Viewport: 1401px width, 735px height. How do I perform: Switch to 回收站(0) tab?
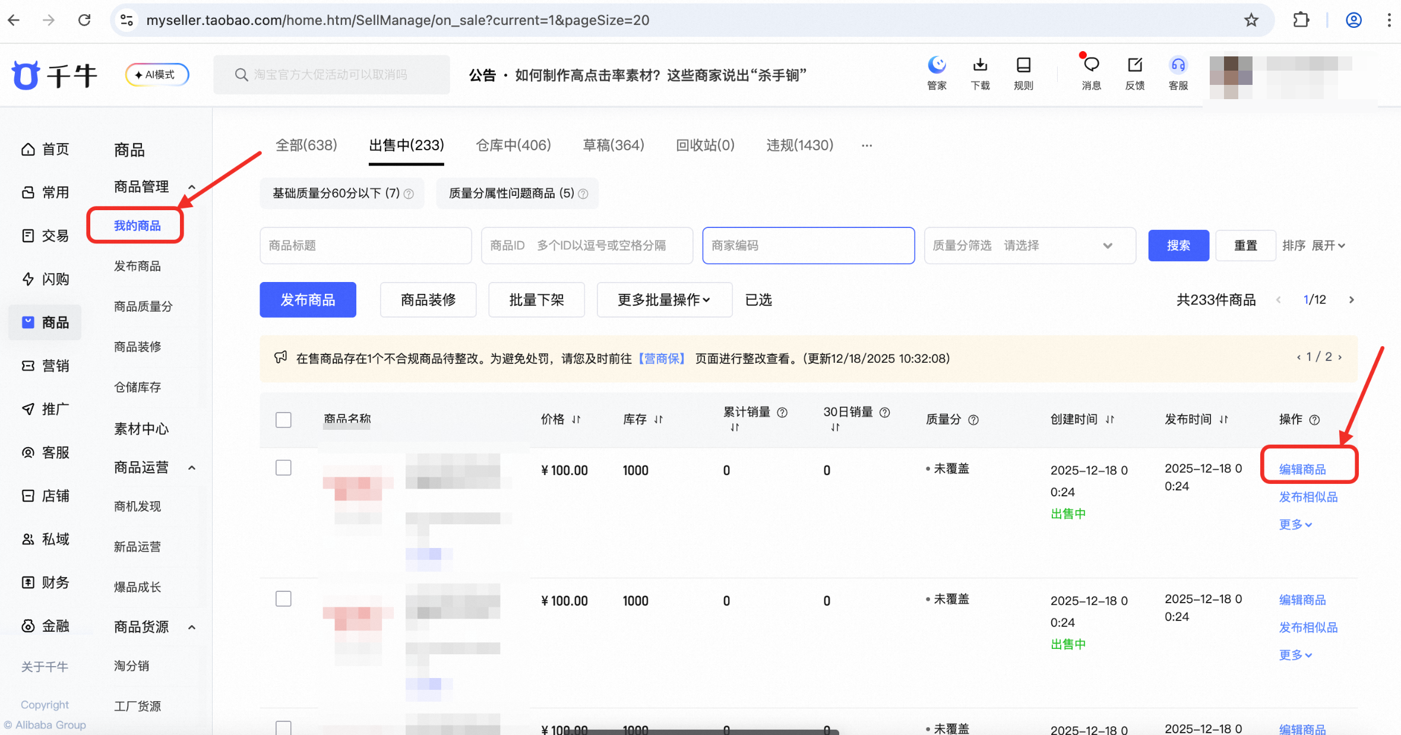pos(705,145)
